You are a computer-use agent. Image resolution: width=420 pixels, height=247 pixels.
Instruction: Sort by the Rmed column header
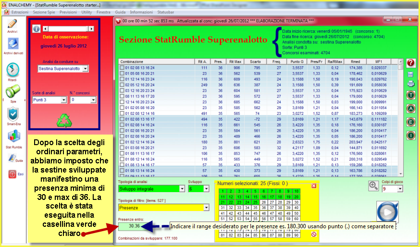[x=355, y=62]
